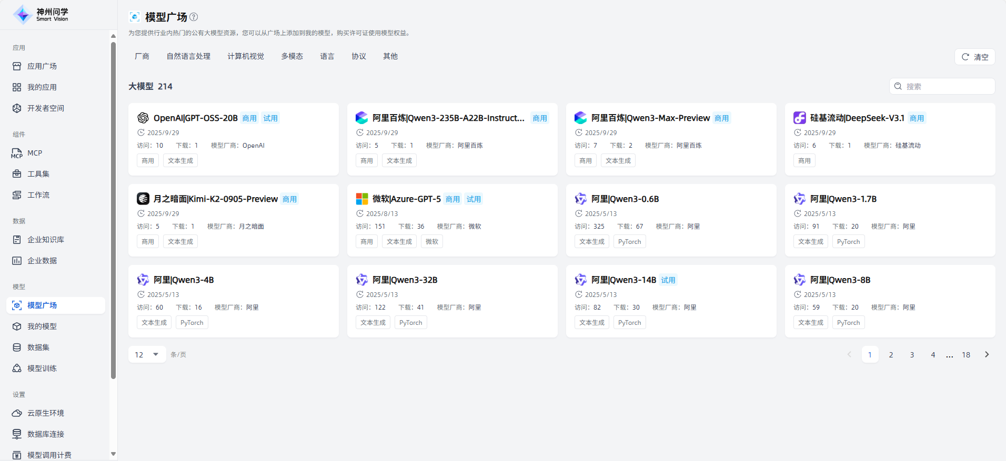Viewport: 1006px width, 461px height.
Task: Click the help question mark icon beside 模型广场 title
Action: tap(194, 17)
